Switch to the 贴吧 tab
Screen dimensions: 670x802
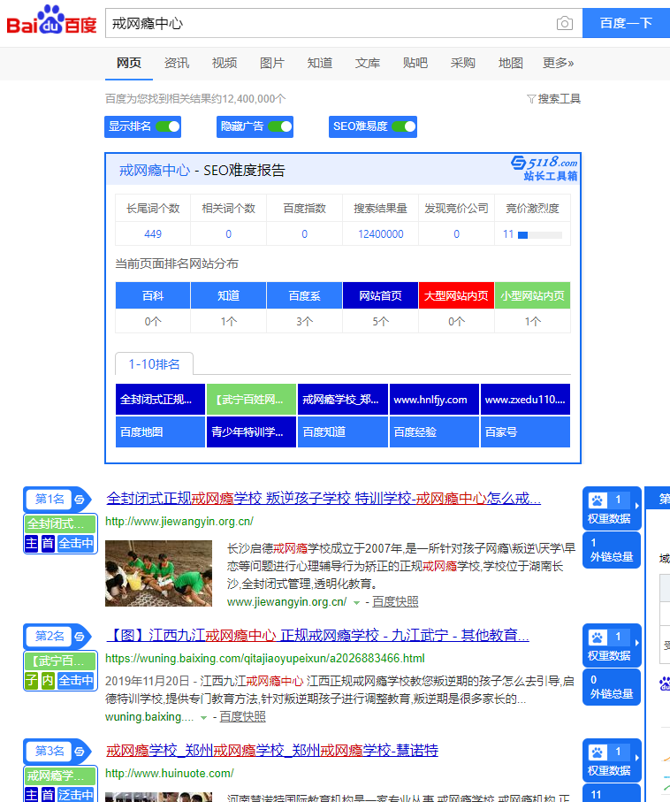[415, 63]
